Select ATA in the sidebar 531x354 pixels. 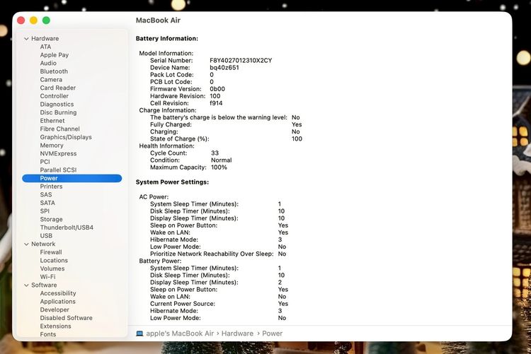point(45,47)
